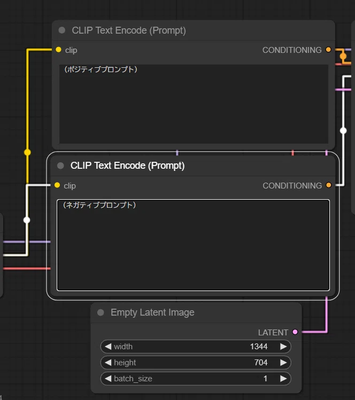Increase batch_size with the right arrow
355x400 pixels.
pos(283,379)
